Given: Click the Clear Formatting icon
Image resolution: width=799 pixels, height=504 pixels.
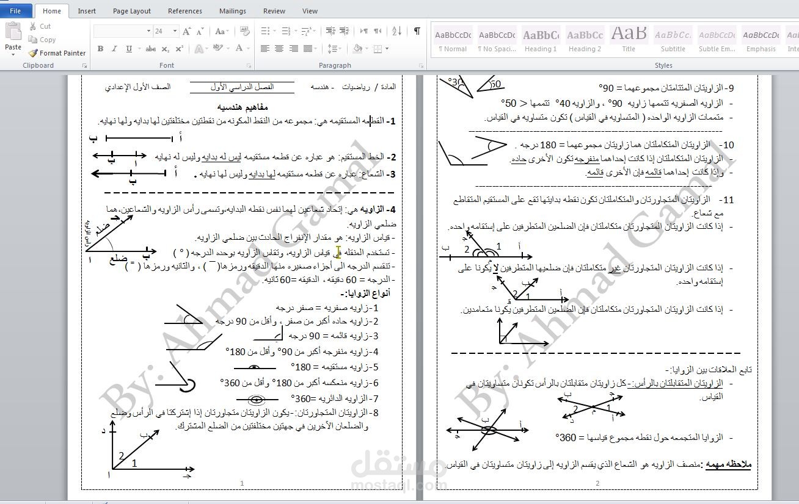Looking at the screenshot, I should pyautogui.click(x=245, y=31).
